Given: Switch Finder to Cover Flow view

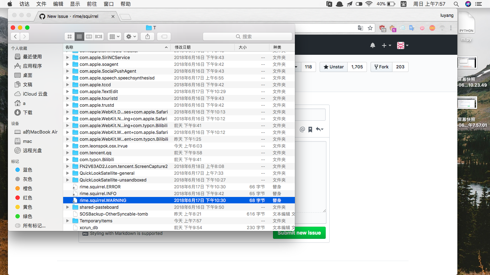Looking at the screenshot, I should (99, 37).
